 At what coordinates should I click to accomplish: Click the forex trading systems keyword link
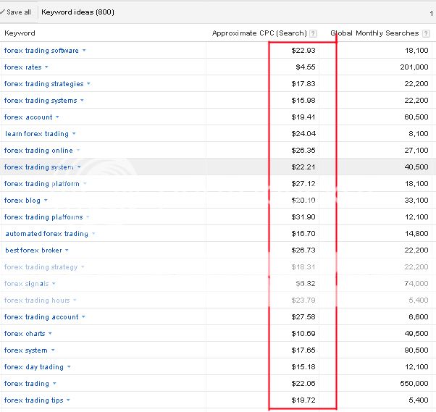(x=40, y=101)
